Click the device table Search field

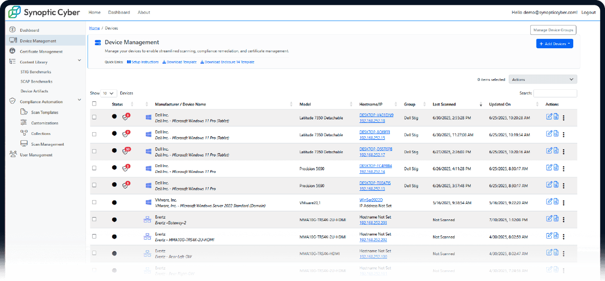click(x=555, y=93)
